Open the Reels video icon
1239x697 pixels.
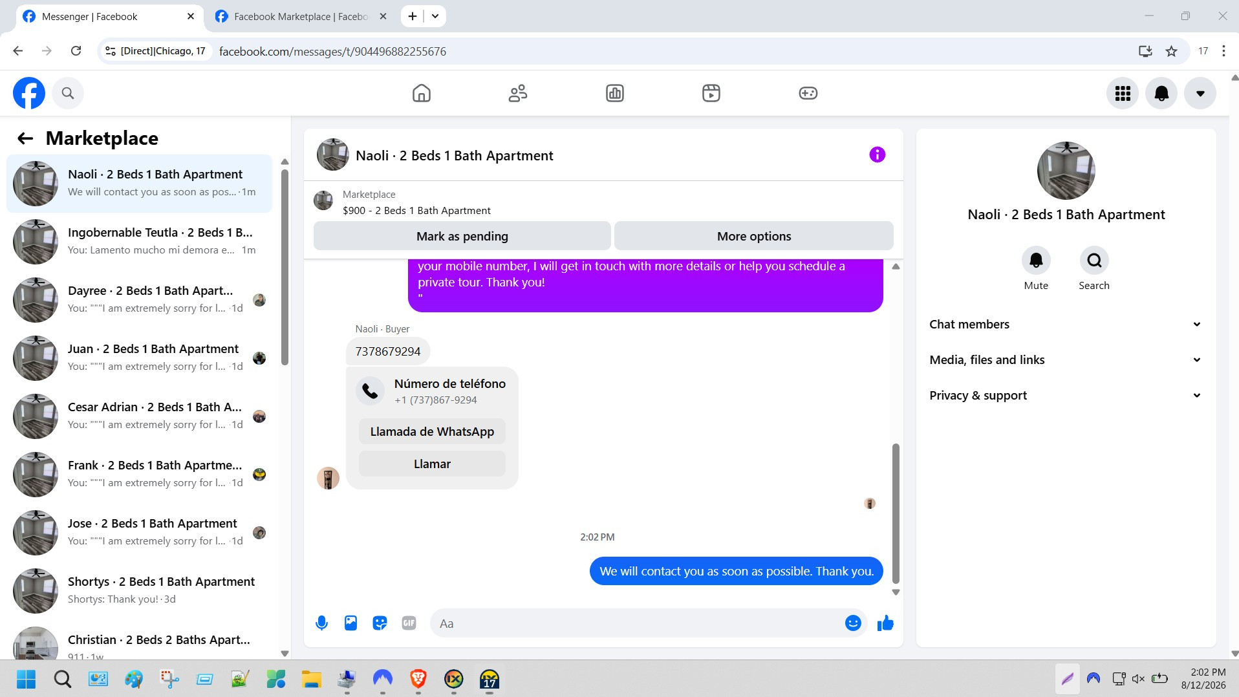(x=711, y=93)
